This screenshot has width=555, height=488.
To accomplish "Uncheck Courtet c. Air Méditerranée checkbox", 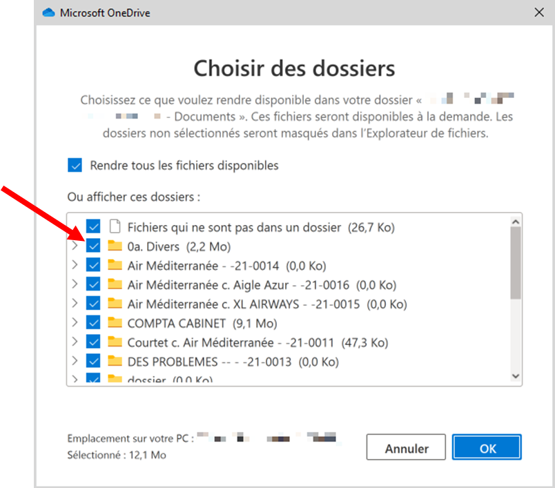I will coord(93,342).
